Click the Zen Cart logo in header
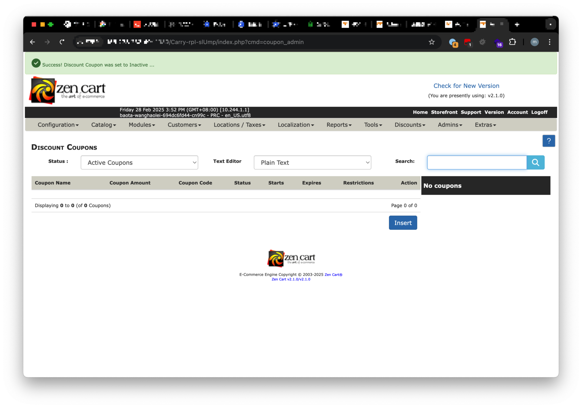Viewport: 582px width, 408px height. click(68, 90)
